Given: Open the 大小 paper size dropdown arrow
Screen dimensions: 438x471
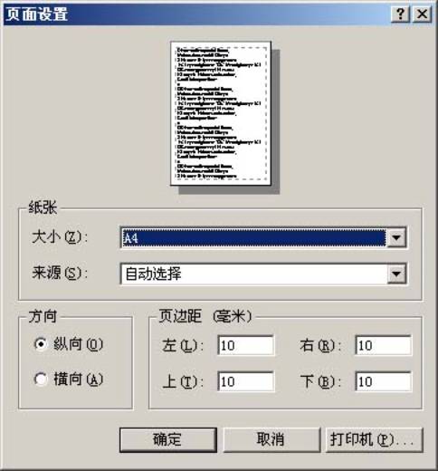Looking at the screenshot, I should (396, 237).
